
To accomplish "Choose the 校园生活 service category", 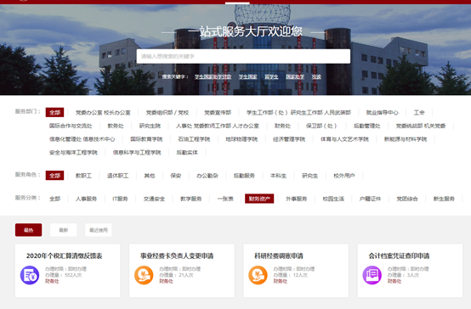I will point(333,199).
